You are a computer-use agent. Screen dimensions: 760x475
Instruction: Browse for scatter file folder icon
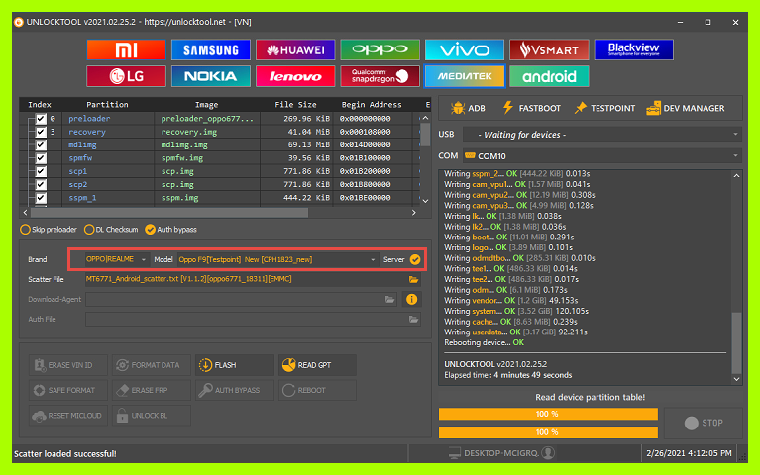pyautogui.click(x=413, y=279)
